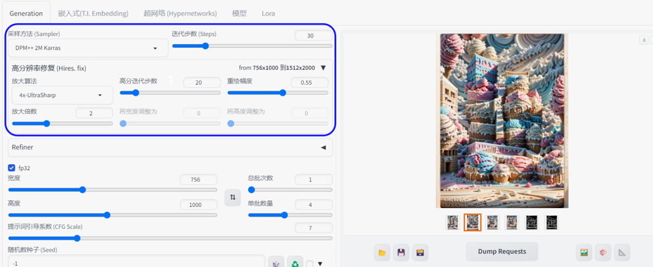Click the height field showing 1000

[199, 205]
